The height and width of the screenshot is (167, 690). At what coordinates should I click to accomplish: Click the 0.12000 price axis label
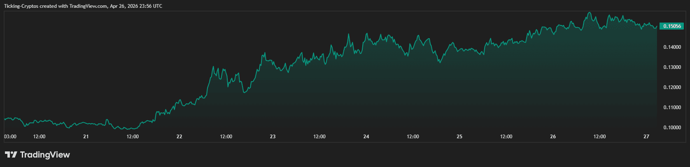pyautogui.click(x=672, y=87)
